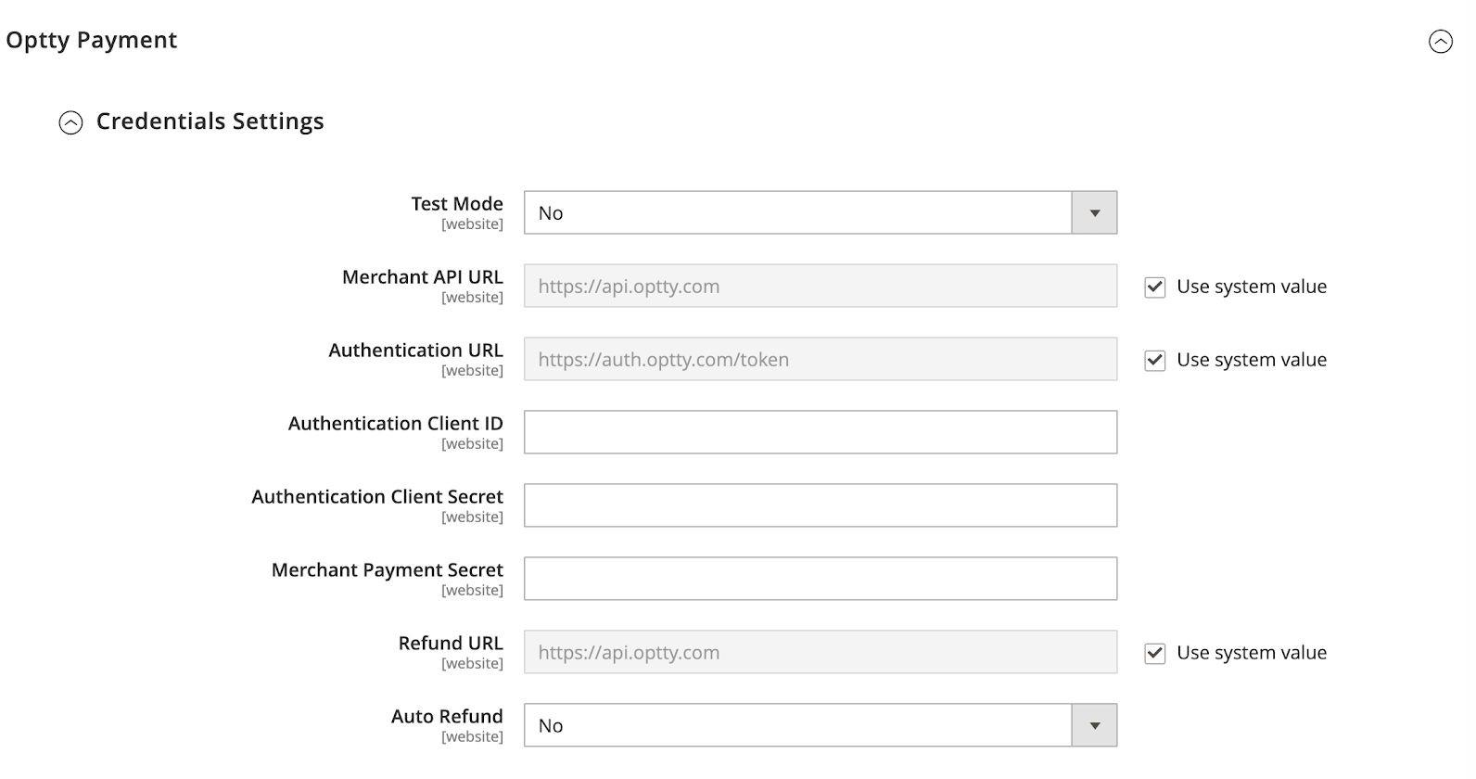Click the disabled Merchant API URL field

pyautogui.click(x=820, y=286)
